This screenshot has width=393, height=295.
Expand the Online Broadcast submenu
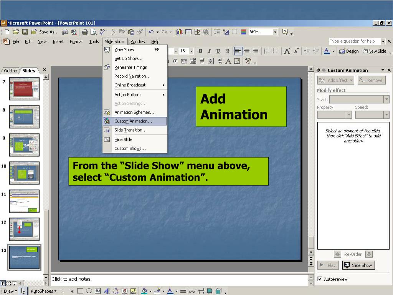pyautogui.click(x=135, y=85)
